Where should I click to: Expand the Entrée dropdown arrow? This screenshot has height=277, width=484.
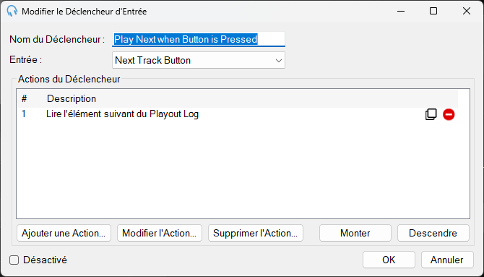pyautogui.click(x=278, y=61)
